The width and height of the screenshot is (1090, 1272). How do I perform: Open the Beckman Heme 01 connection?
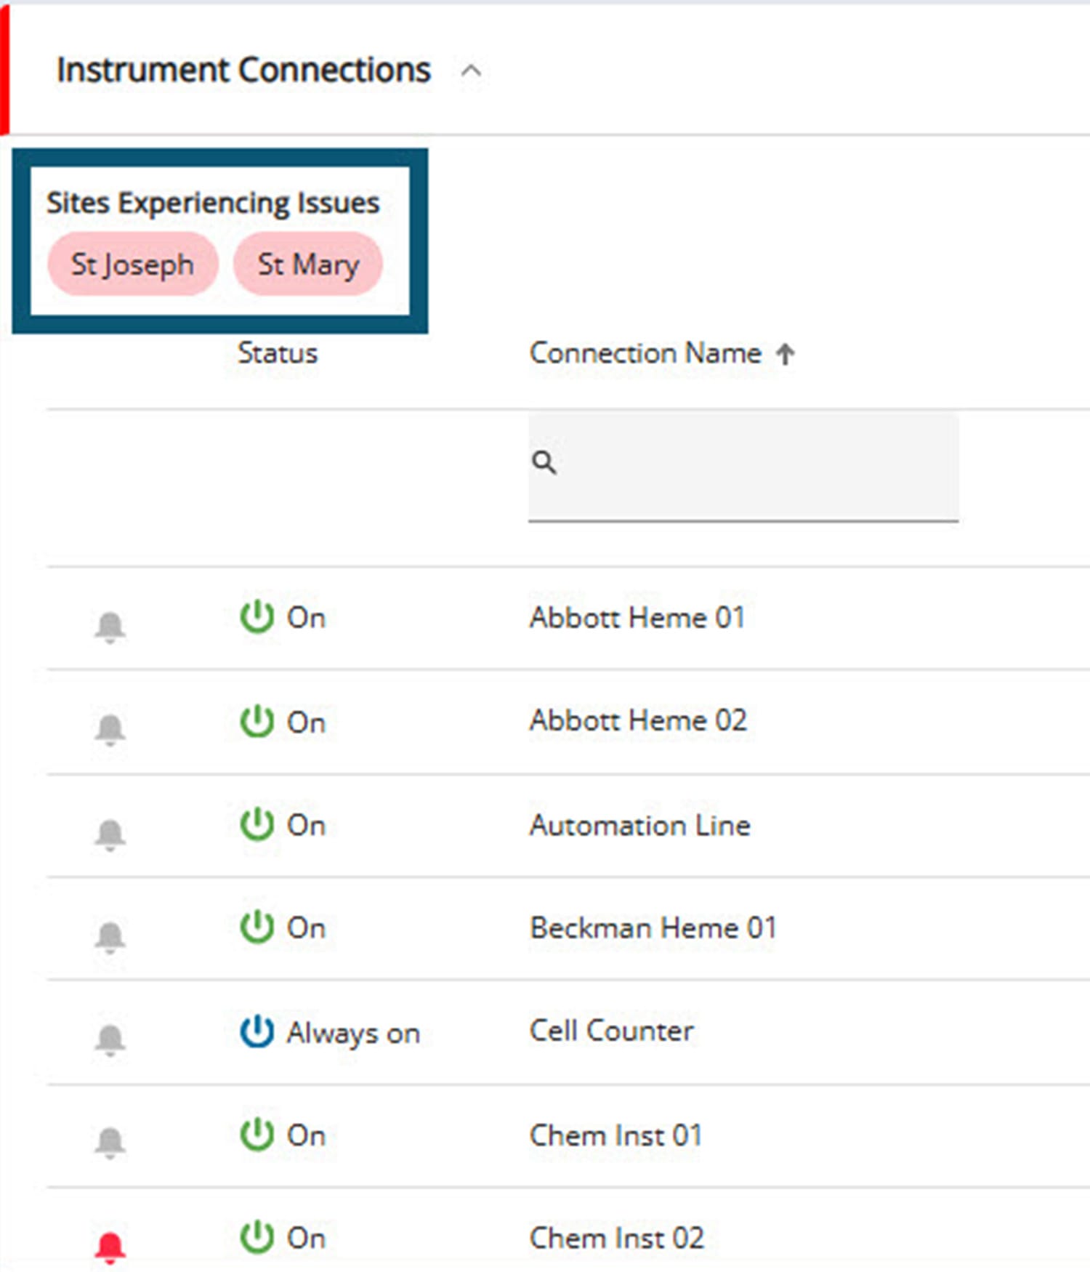click(653, 928)
